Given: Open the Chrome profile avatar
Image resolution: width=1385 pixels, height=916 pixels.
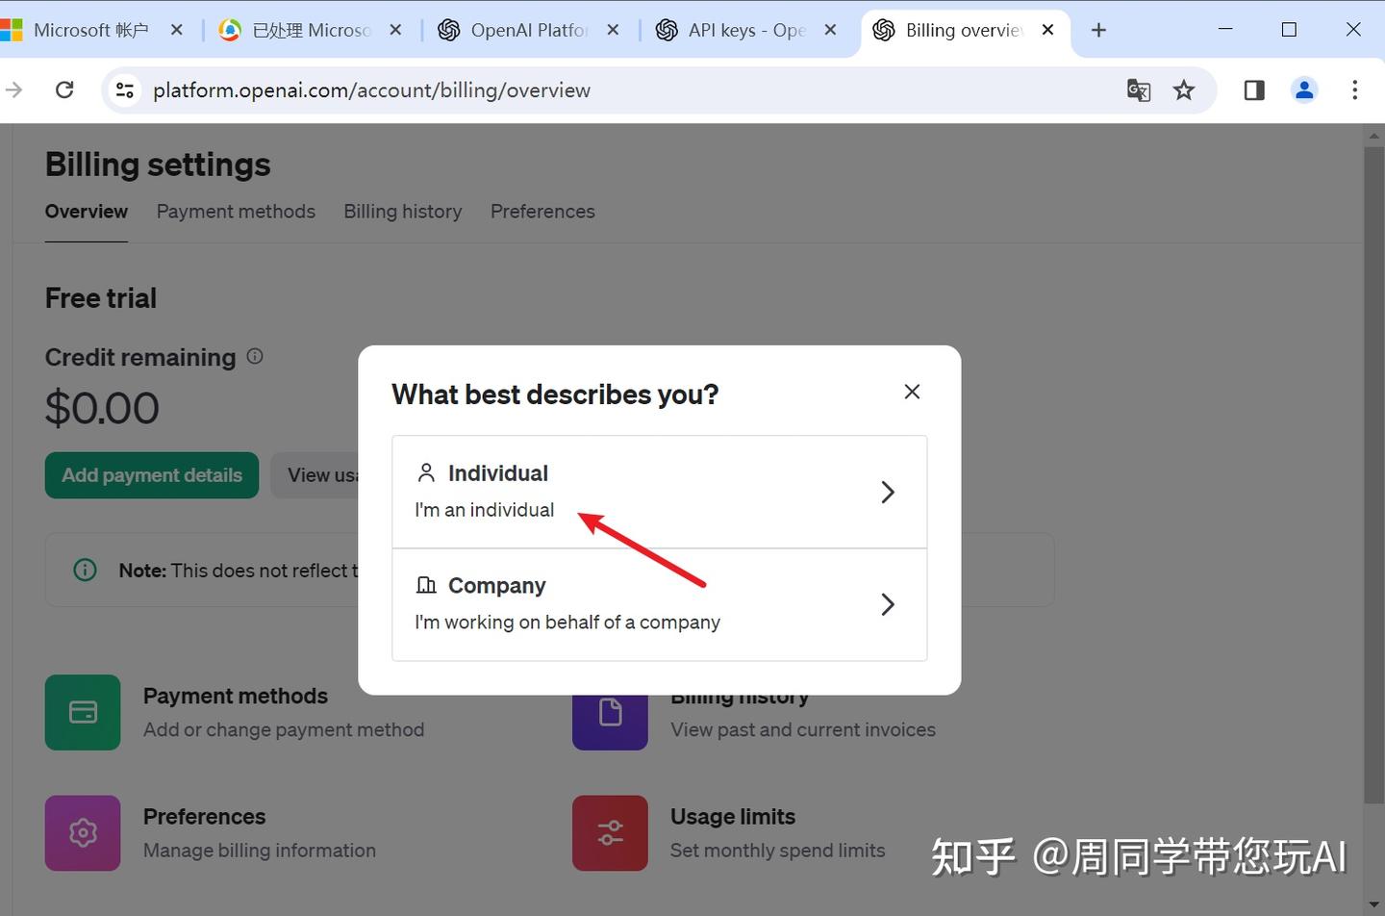Looking at the screenshot, I should 1304,90.
